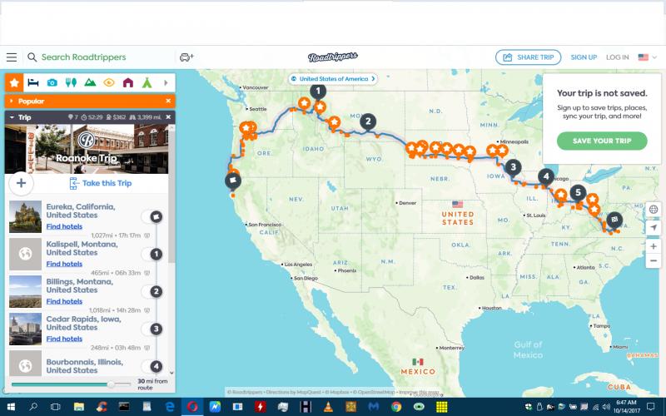Select the food and drink category icon

[71, 82]
